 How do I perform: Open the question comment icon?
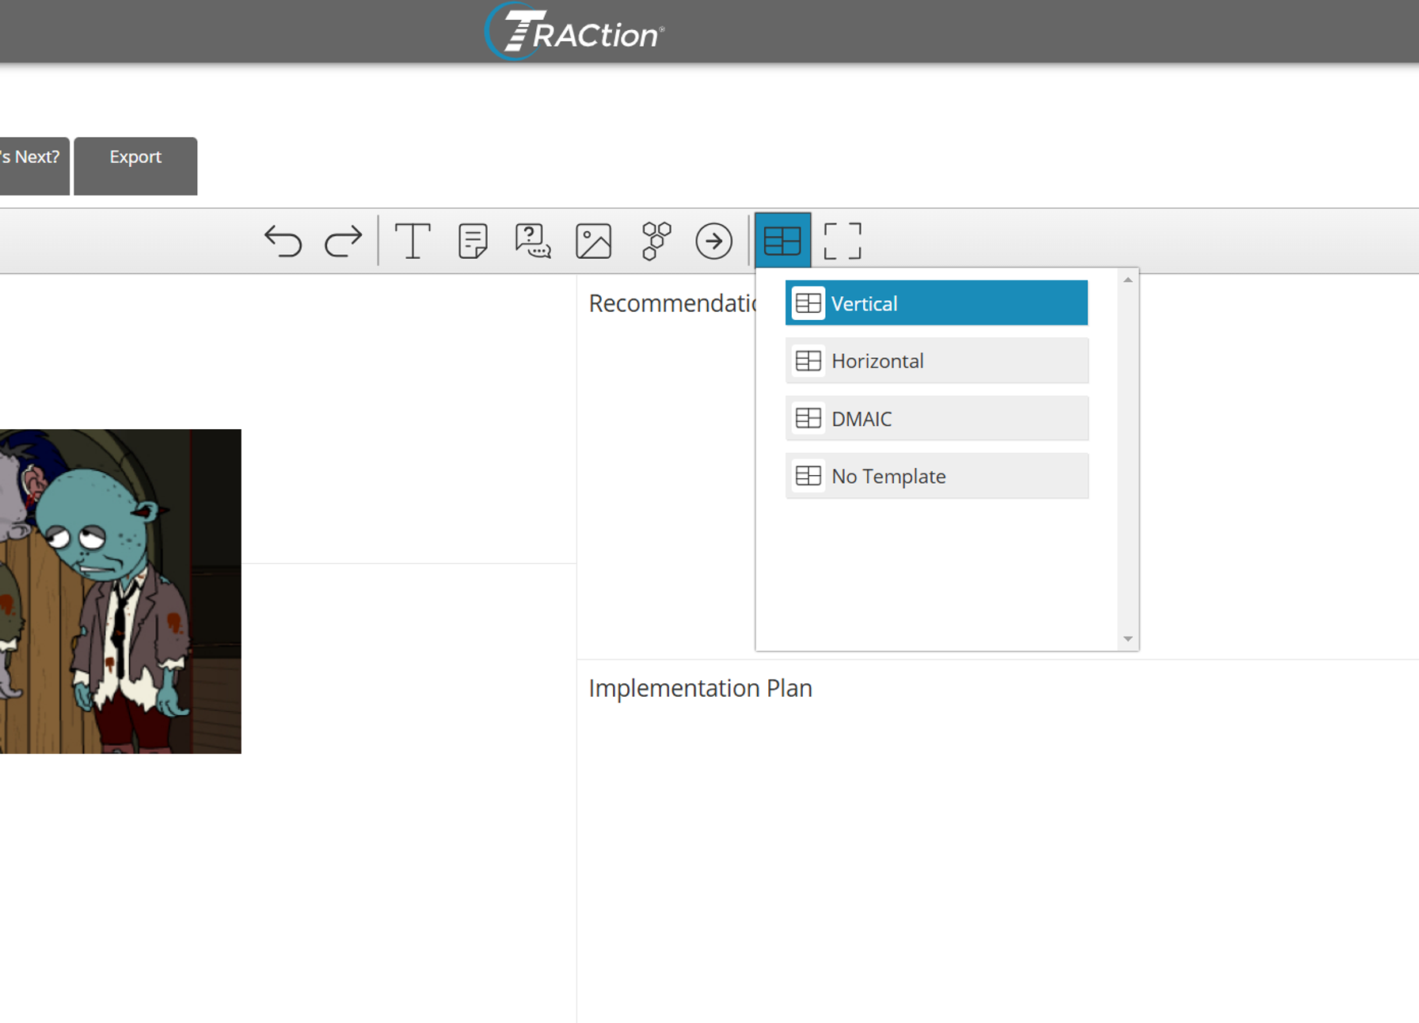coord(533,241)
